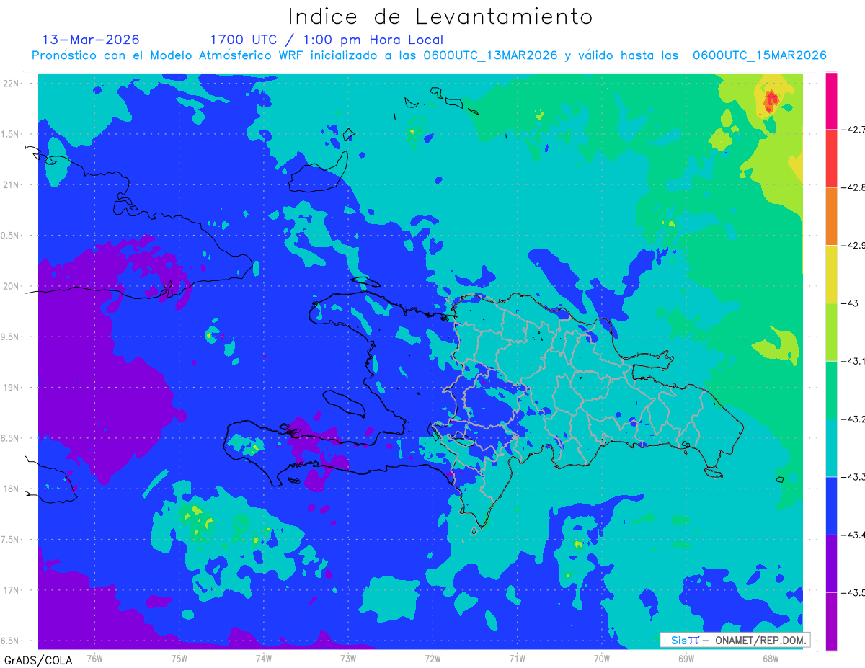Click the colorbar value '-42.8'
Viewport: 865px width, 668px height.
pos(853,187)
